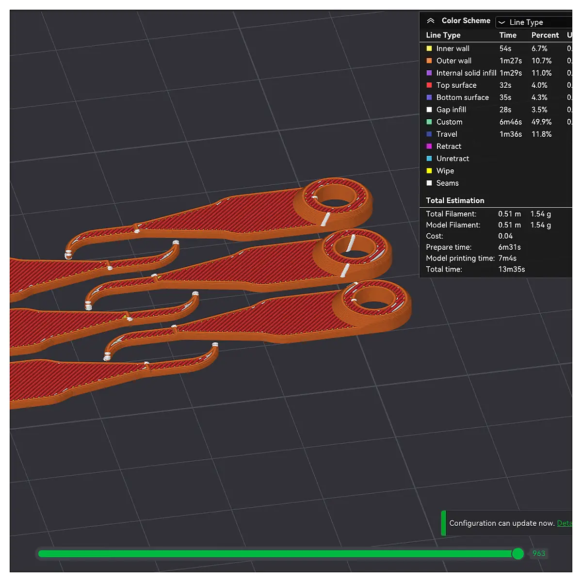Click the white Seams swatch

tap(429, 183)
